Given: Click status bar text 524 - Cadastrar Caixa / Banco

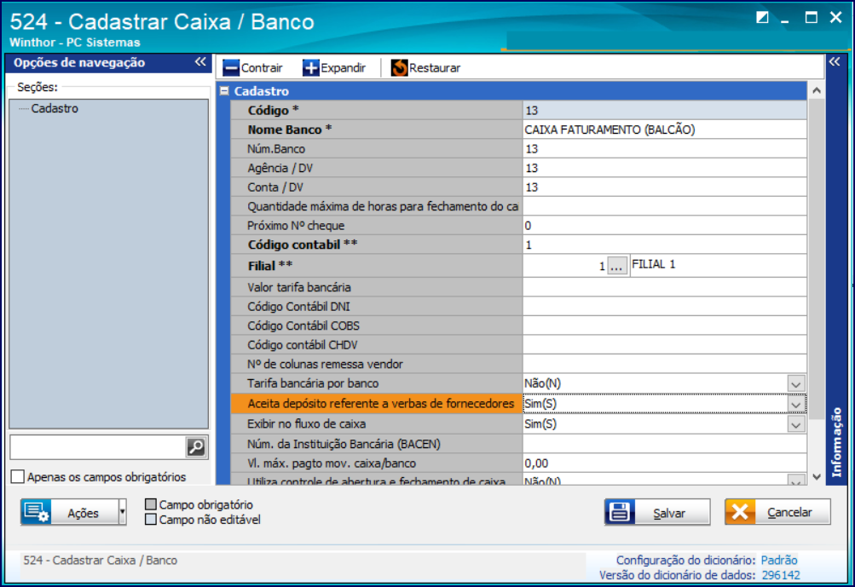Looking at the screenshot, I should click(101, 561).
